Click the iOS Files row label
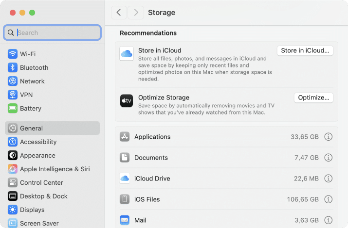 [x=147, y=199]
